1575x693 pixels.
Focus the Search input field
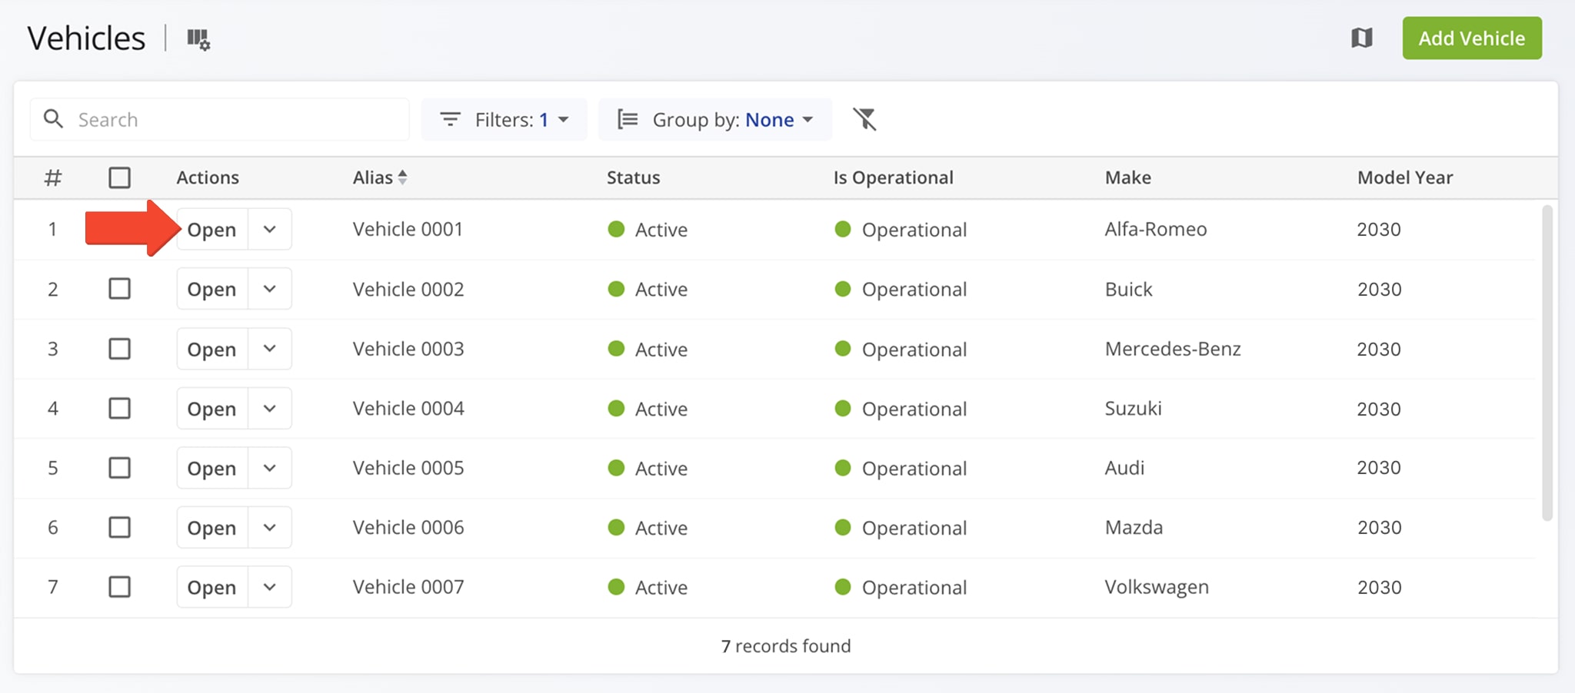(220, 119)
